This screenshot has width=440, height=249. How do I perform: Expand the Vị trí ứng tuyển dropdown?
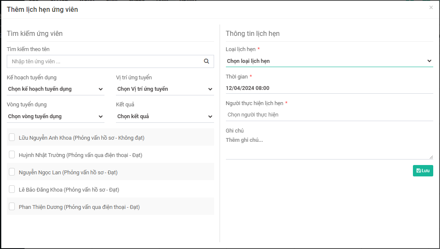pos(165,89)
